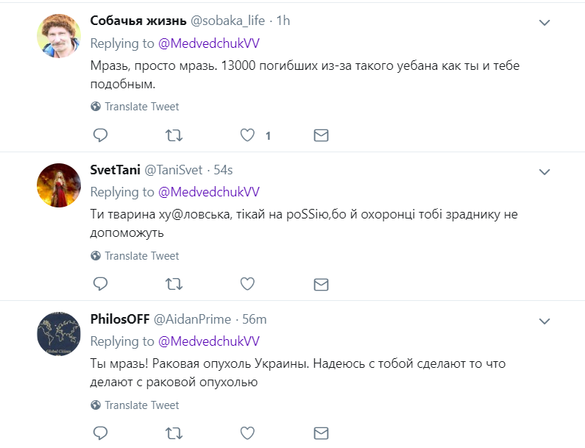This screenshot has width=585, height=448.
Task: Reply to the sobaka_life tweet
Action: (x=101, y=135)
